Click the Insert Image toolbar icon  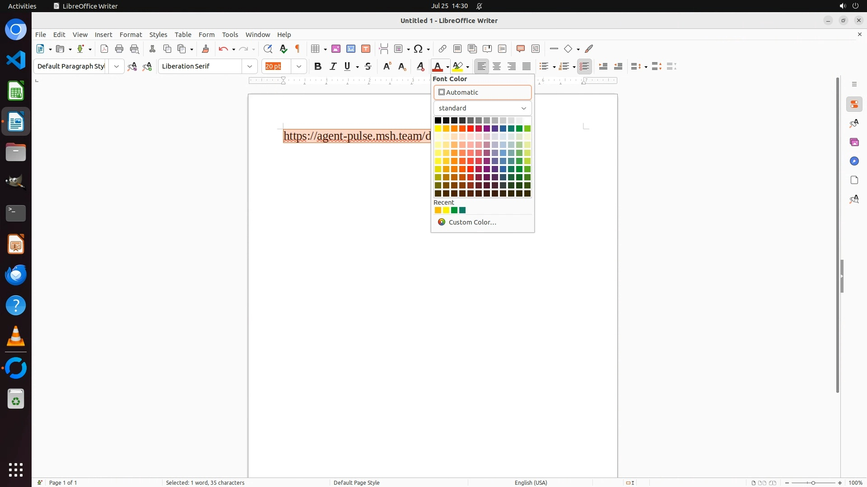pyautogui.click(x=336, y=49)
